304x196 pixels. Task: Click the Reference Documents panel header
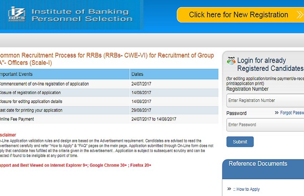263,169
